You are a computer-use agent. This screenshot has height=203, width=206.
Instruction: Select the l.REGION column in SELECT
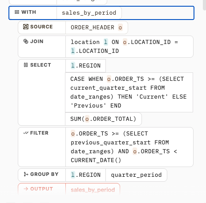[x=85, y=66]
